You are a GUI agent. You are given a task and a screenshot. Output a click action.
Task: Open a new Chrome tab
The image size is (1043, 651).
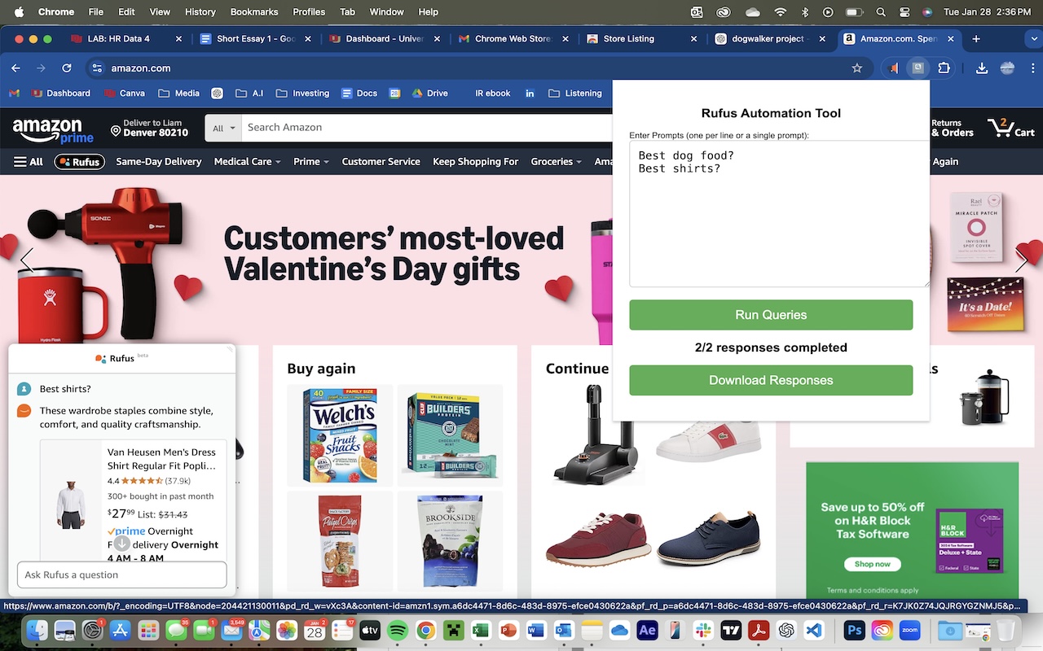(x=976, y=38)
